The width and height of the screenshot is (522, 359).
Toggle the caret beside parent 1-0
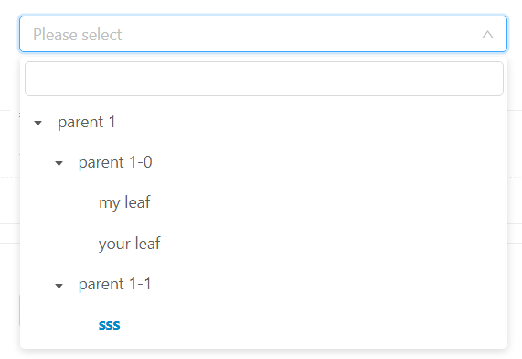59,164
